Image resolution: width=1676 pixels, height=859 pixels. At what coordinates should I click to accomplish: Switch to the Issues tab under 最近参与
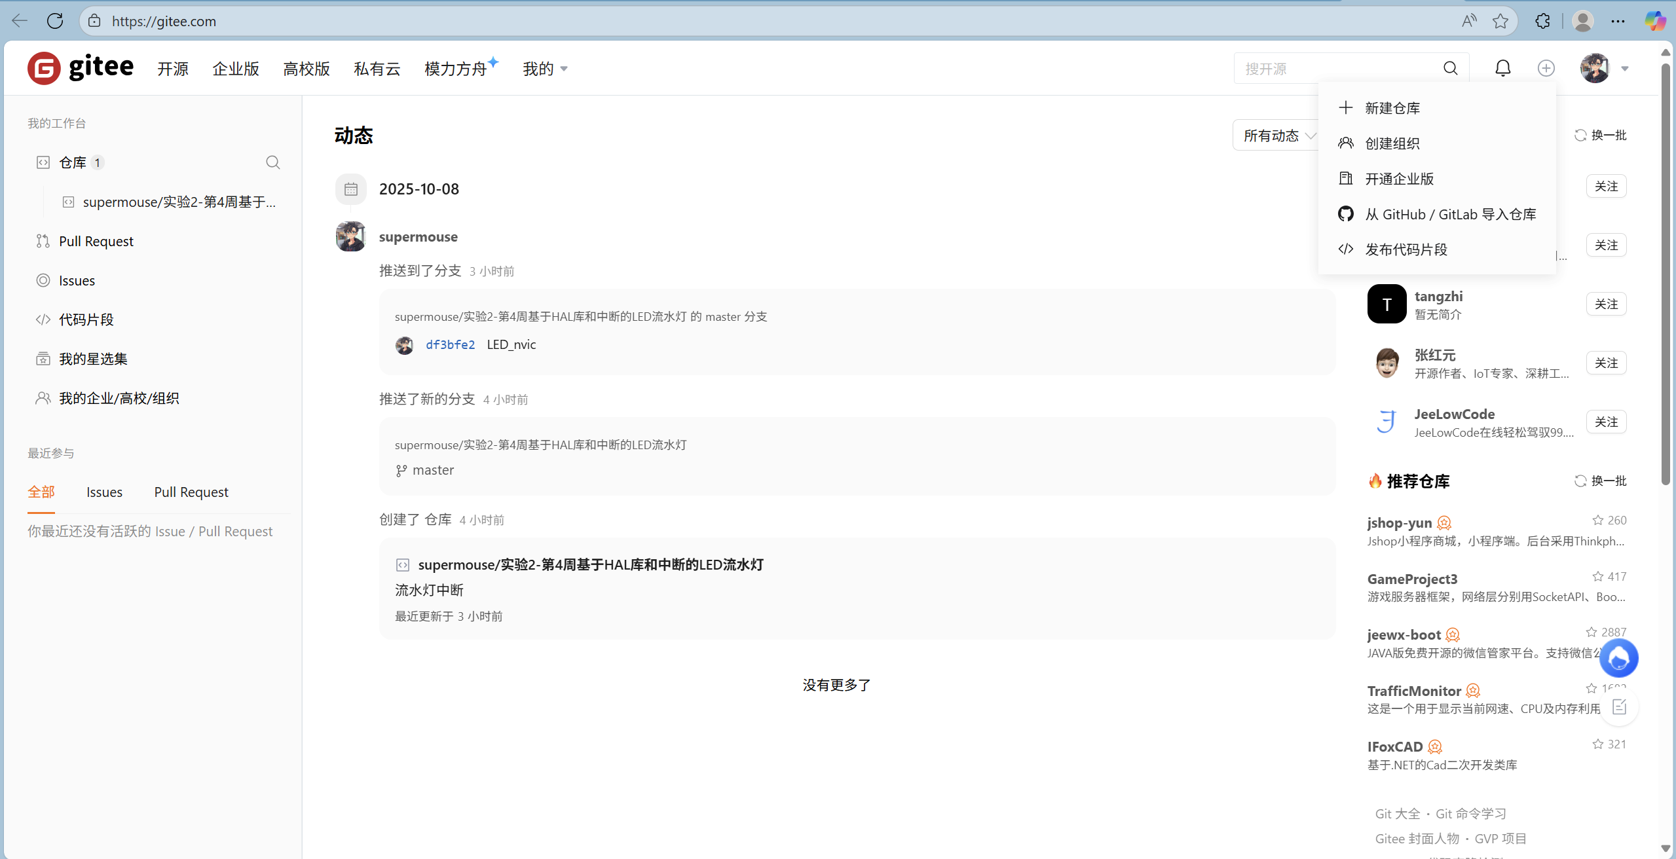click(x=104, y=492)
